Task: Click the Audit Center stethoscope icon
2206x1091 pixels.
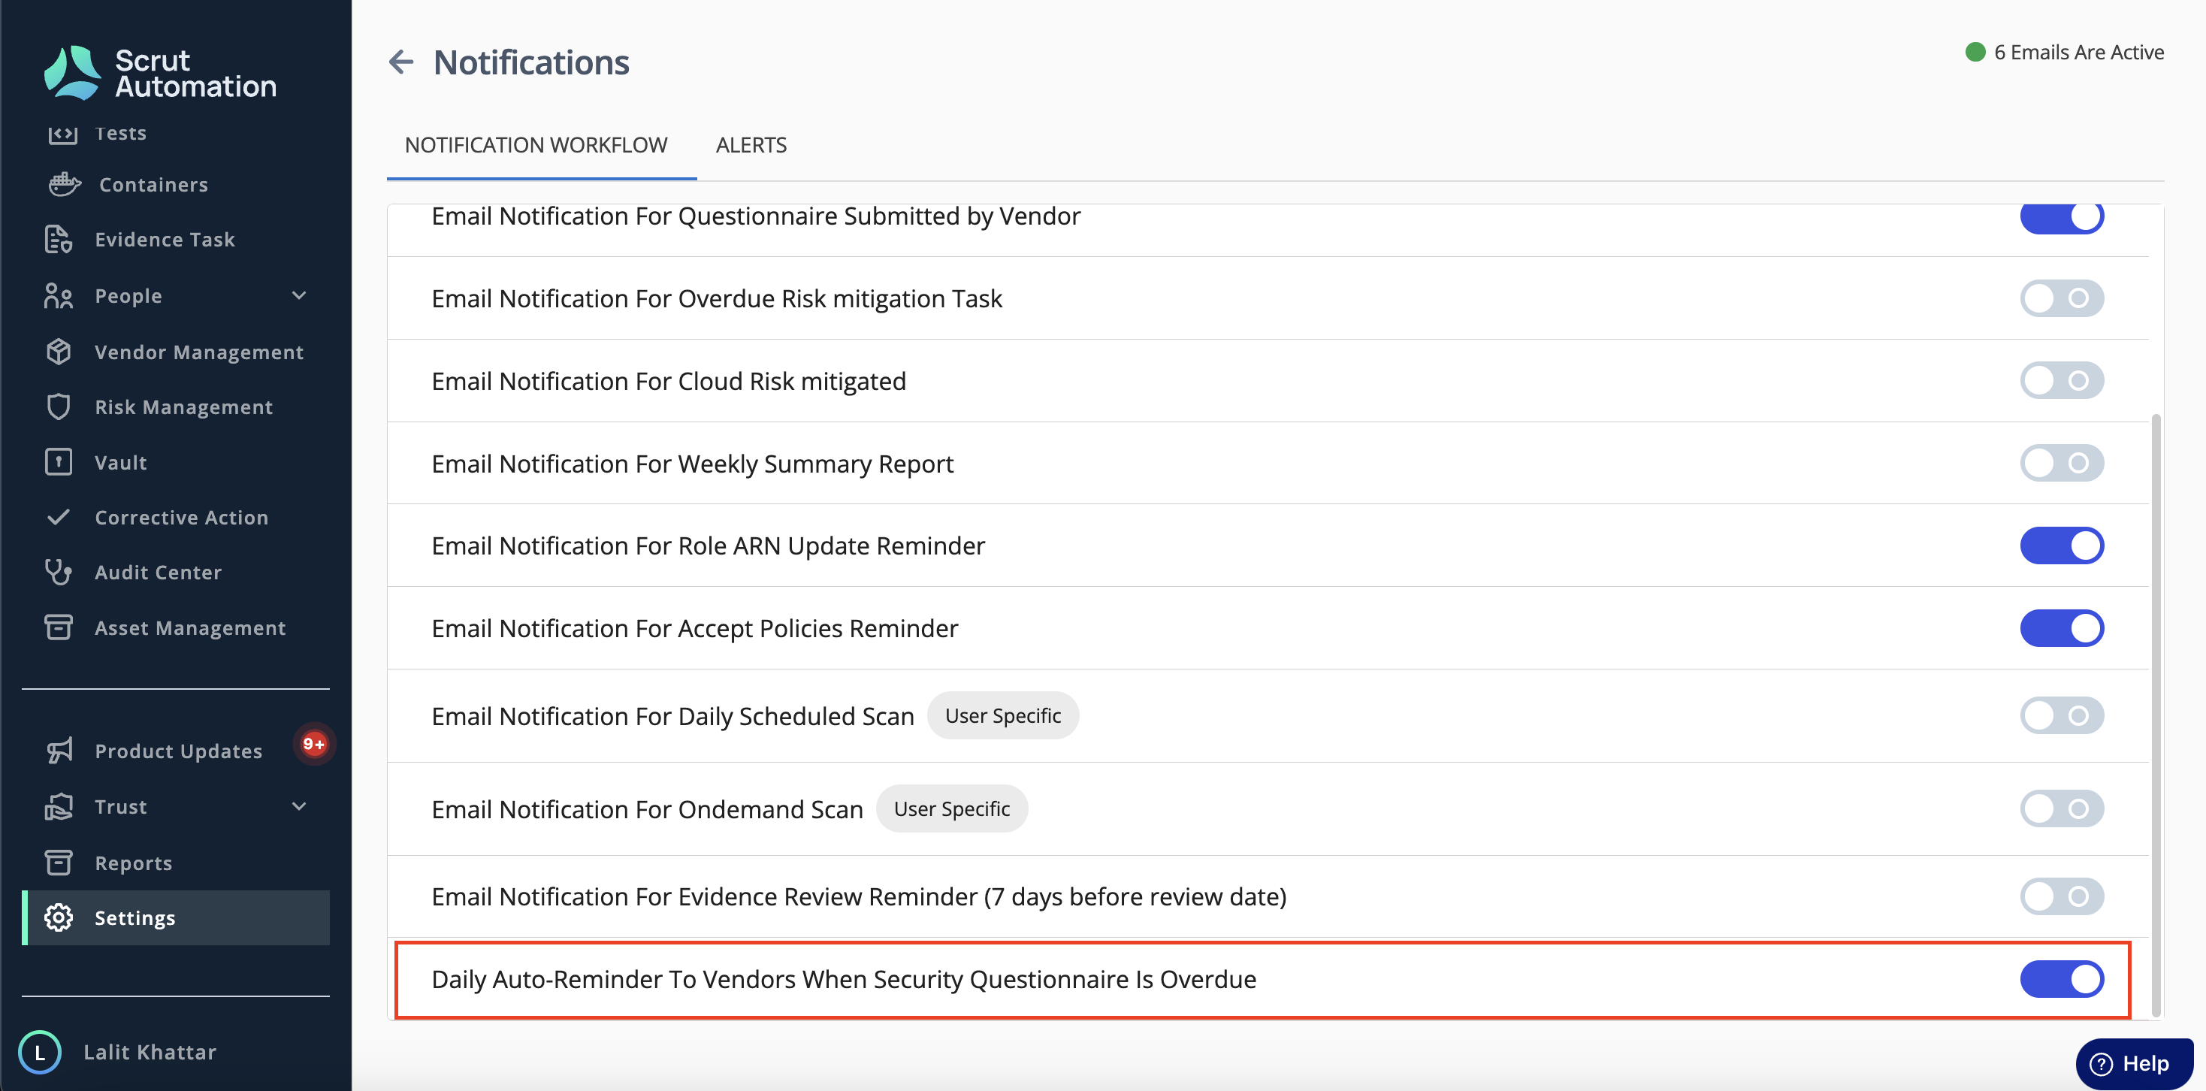Action: 59,571
